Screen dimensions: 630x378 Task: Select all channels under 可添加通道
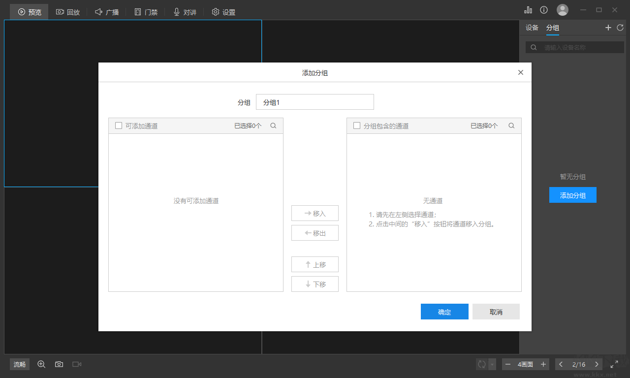point(118,126)
